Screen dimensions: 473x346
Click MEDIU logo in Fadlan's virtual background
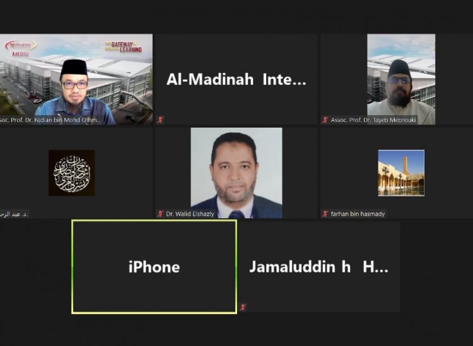click(x=21, y=48)
